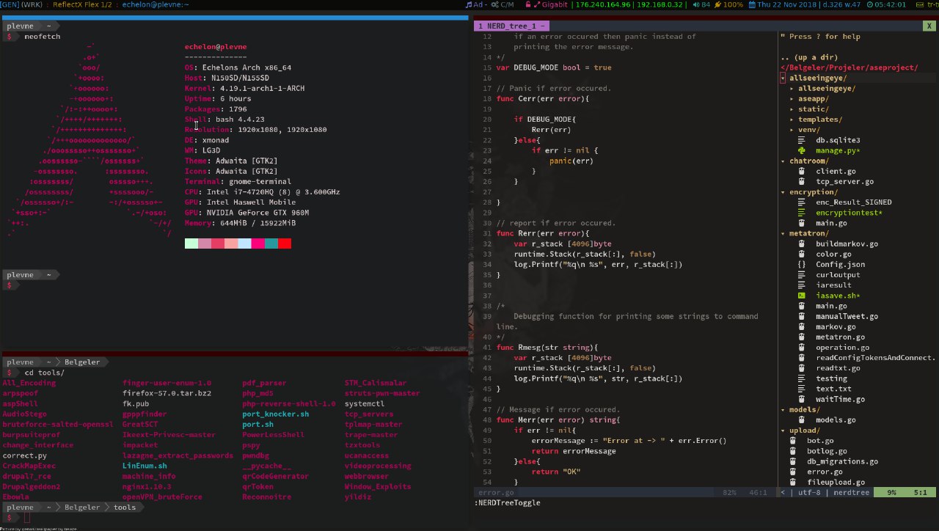Click LinEnum.sh in the tools listing

pyautogui.click(x=145, y=466)
